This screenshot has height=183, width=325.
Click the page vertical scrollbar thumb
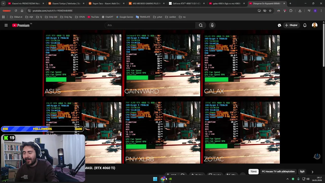coord(323,45)
